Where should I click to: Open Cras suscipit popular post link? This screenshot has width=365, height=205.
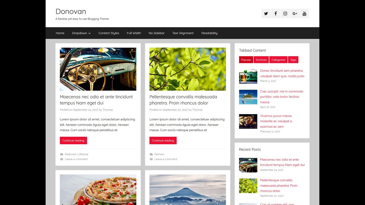point(282,97)
